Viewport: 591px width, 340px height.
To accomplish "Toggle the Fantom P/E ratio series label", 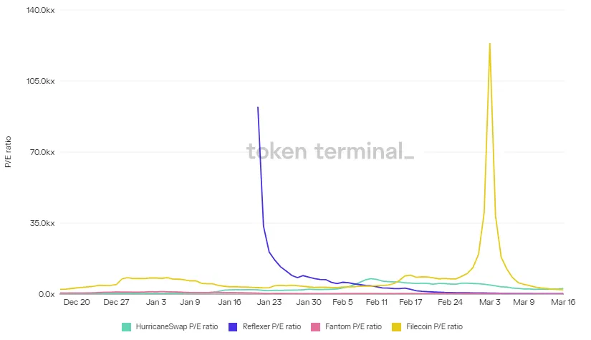I will pyautogui.click(x=354, y=327).
